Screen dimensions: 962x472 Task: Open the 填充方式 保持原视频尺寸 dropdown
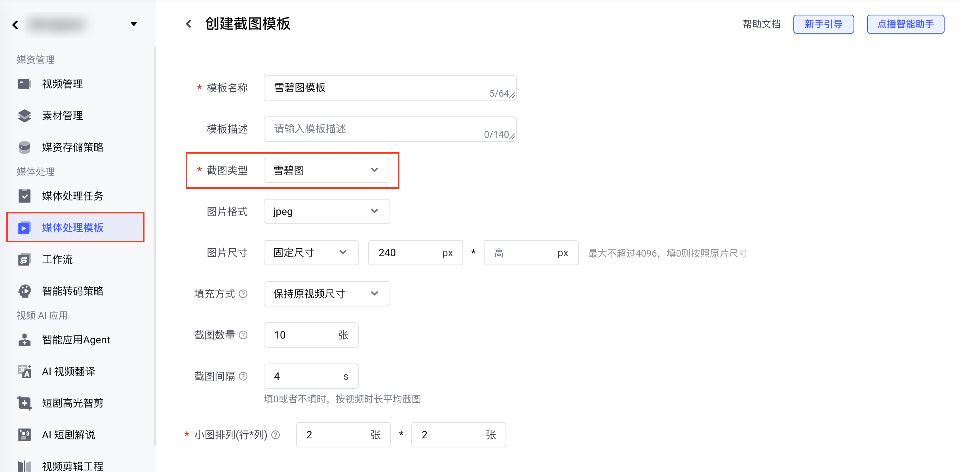click(327, 294)
